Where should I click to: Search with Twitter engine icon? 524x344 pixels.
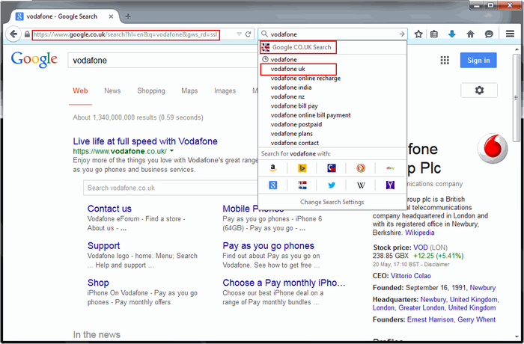[332, 185]
